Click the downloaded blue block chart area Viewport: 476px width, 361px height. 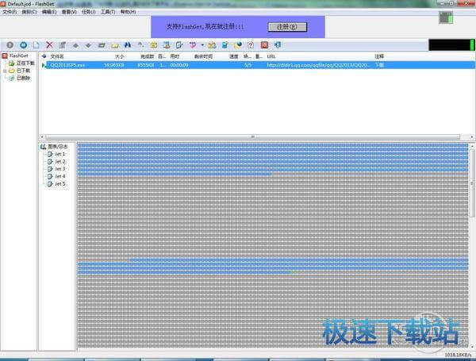[x=273, y=158]
